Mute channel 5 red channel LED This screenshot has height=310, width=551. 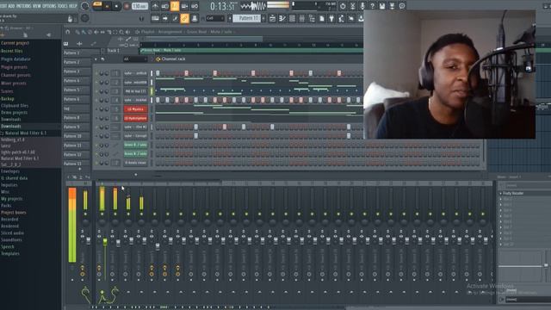click(96, 109)
